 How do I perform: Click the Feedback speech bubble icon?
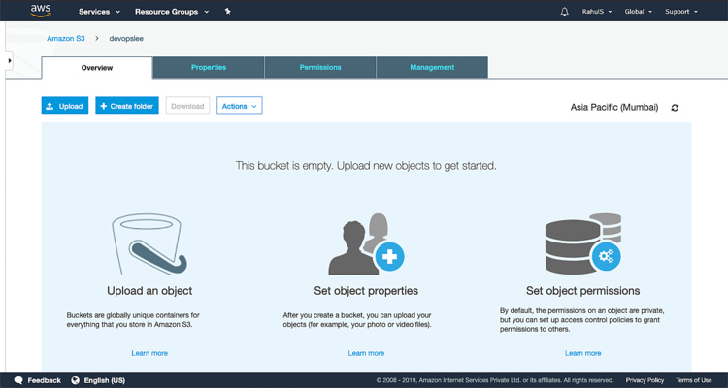[18, 380]
